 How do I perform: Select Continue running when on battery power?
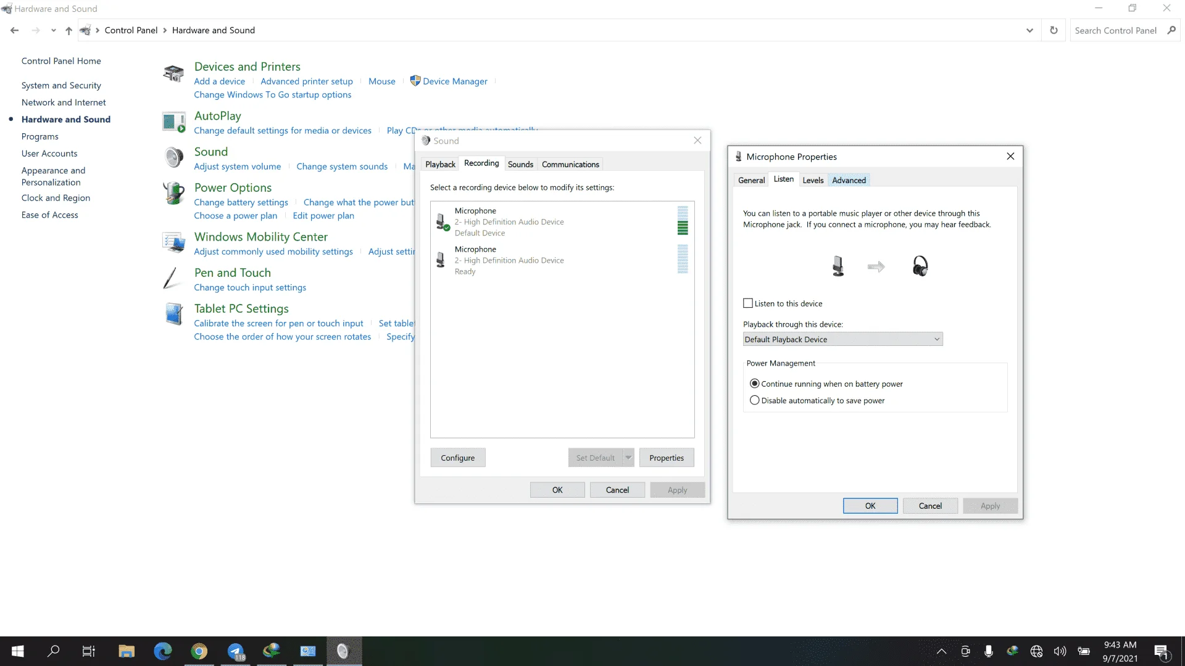(x=754, y=384)
